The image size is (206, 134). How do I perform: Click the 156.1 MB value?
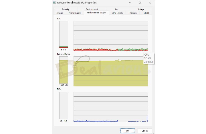tap(64, 85)
